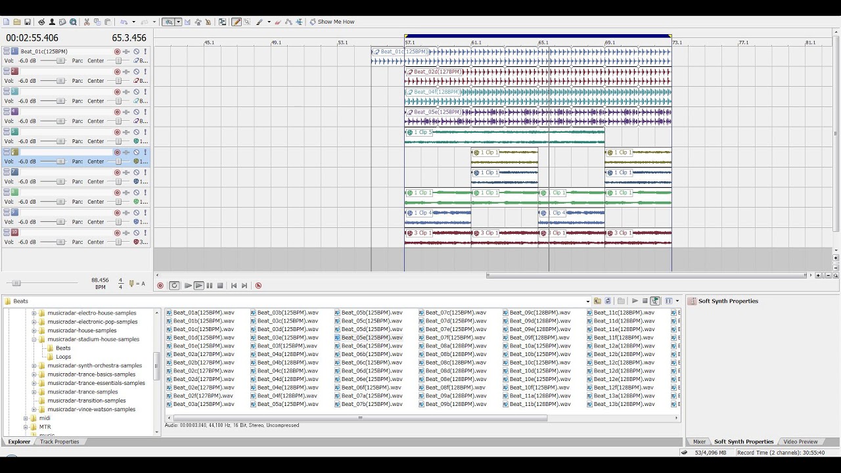
Task: Open the Explorer views dropdown
Action: tap(677, 301)
